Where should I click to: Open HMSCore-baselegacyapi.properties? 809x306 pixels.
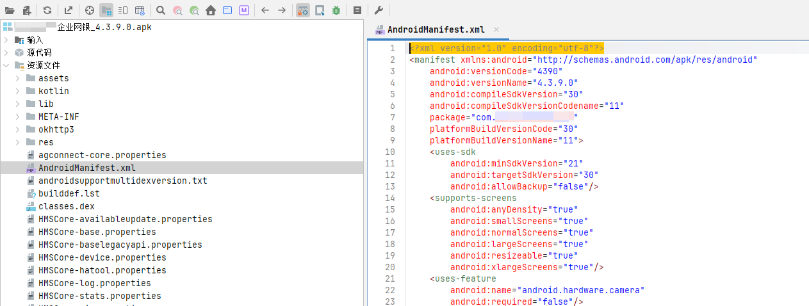(x=120, y=245)
